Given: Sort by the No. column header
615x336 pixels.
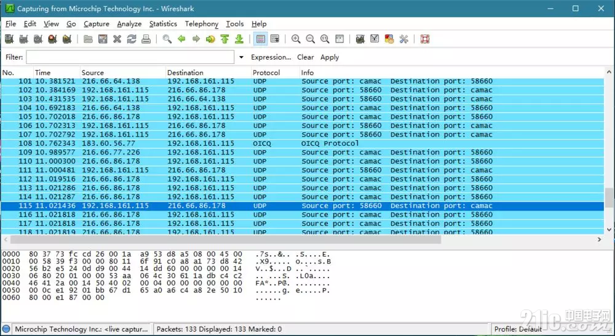Looking at the screenshot, I should coord(17,73).
